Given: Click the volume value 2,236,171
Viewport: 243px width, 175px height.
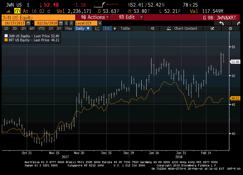Looking at the screenshot, I should coord(80,11).
